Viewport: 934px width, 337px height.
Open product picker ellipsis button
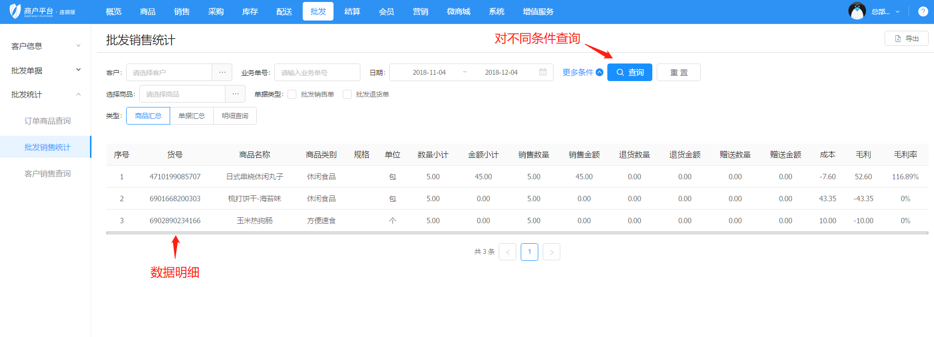pos(235,94)
